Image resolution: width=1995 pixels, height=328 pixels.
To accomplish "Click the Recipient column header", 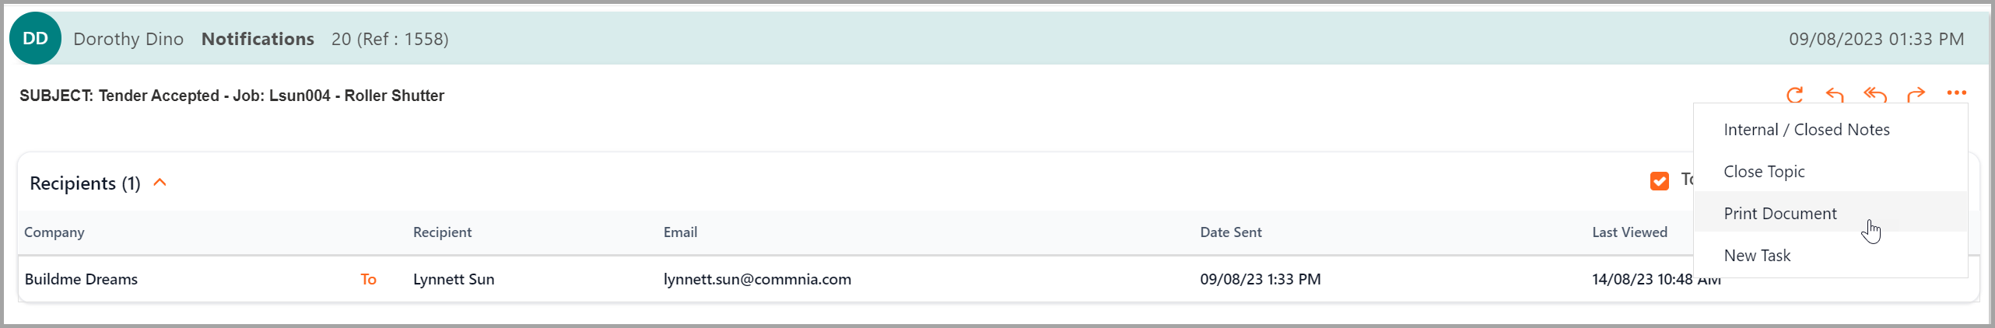I will pos(442,232).
